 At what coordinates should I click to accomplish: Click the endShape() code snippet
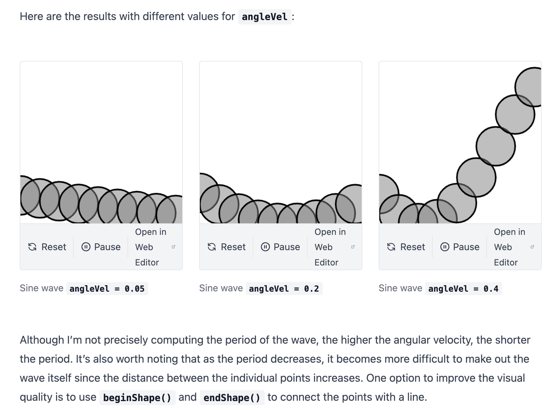coord(233,397)
